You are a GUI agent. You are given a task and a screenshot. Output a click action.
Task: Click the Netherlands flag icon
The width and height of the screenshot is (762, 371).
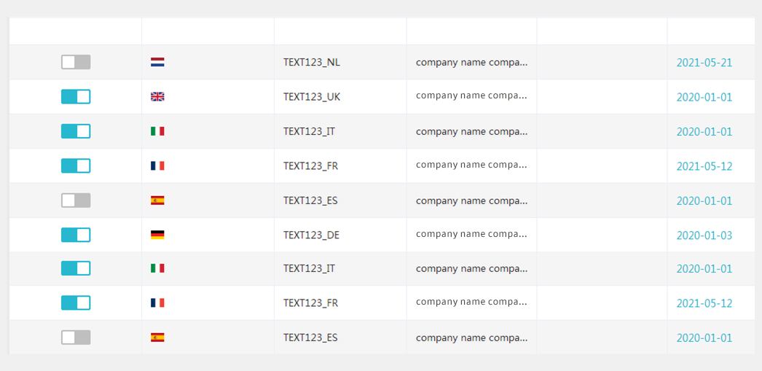pyautogui.click(x=157, y=62)
